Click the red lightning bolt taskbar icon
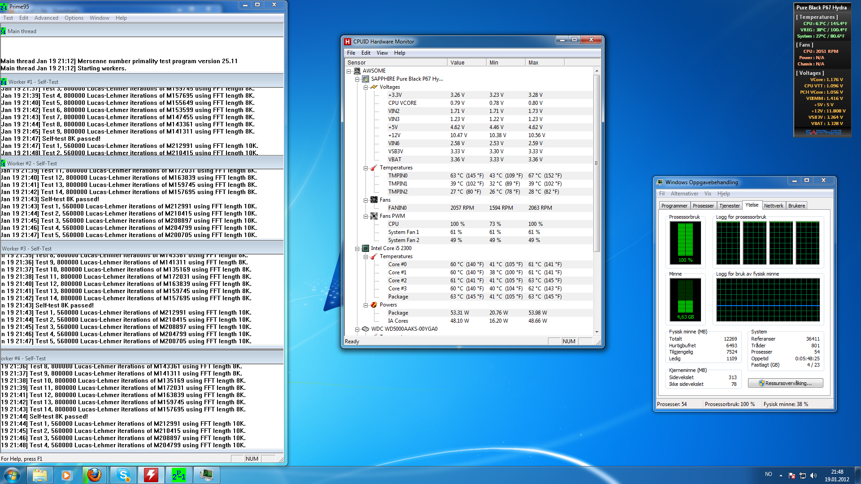861x484 pixels. [151, 475]
